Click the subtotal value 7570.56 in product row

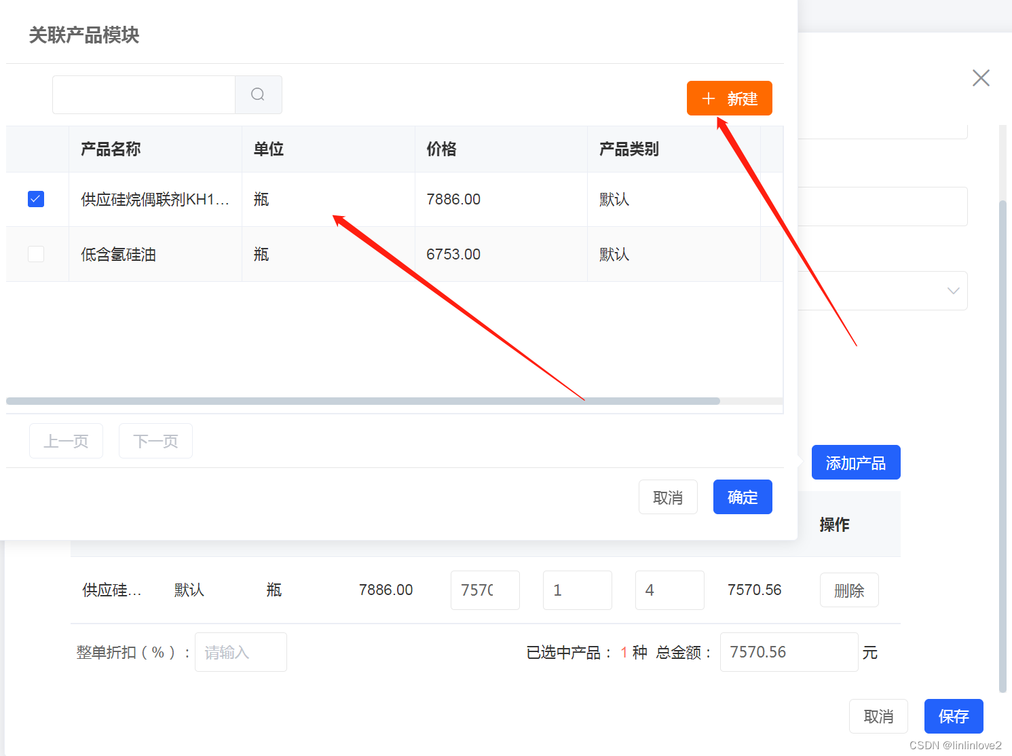pos(755,590)
